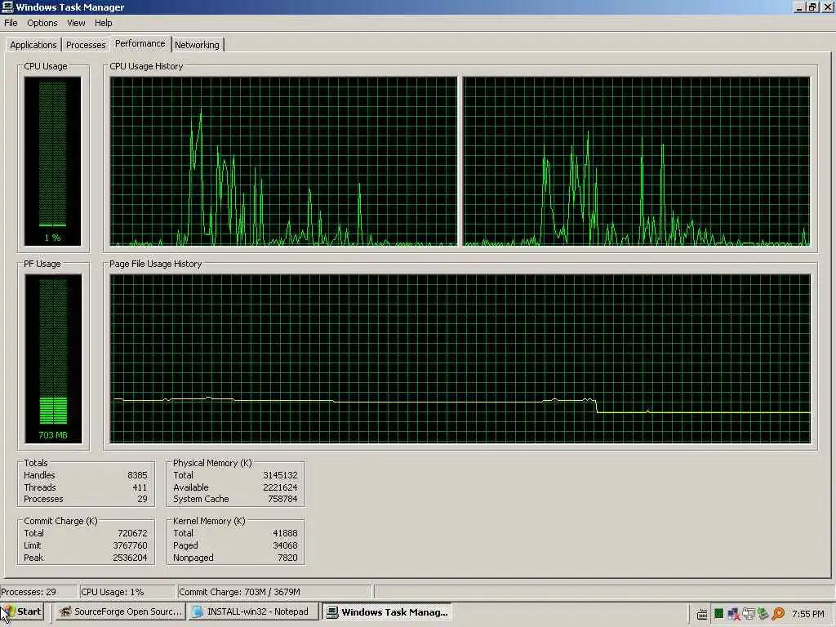This screenshot has width=836, height=627.
Task: Click the 1 % label in CPU Usage
Action: 53,238
